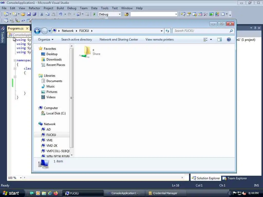Open the recent pages dropdown arrow
This screenshot has width=263, height=197.
[50, 31]
